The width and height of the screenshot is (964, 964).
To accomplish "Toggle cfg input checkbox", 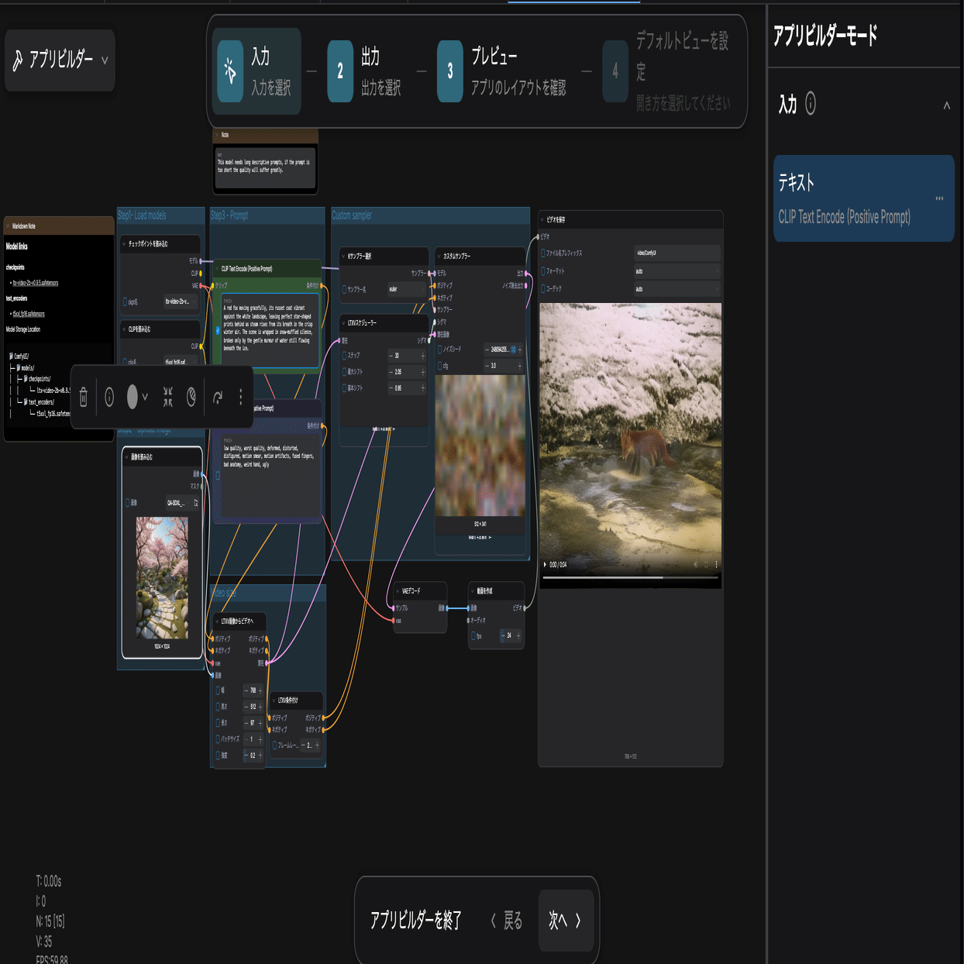I will (440, 366).
